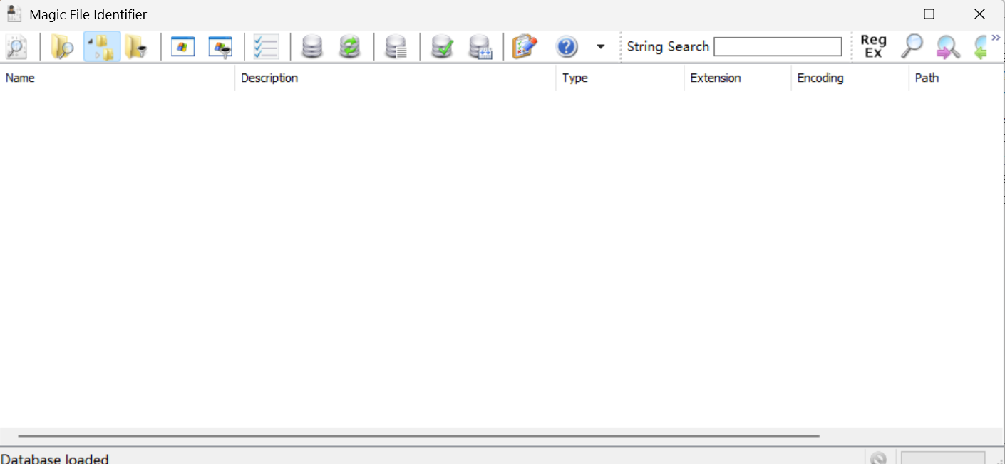
Task: Click inside the String Search field
Action: point(777,46)
